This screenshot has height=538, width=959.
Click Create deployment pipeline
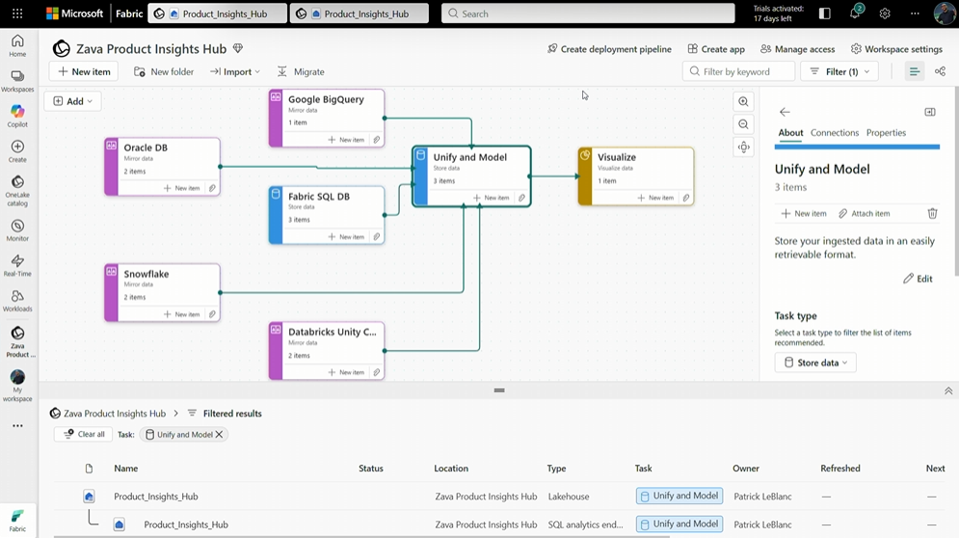click(x=608, y=49)
